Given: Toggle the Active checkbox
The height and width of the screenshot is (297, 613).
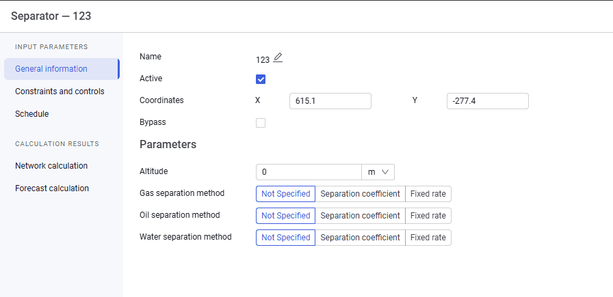Looking at the screenshot, I should coord(261,79).
